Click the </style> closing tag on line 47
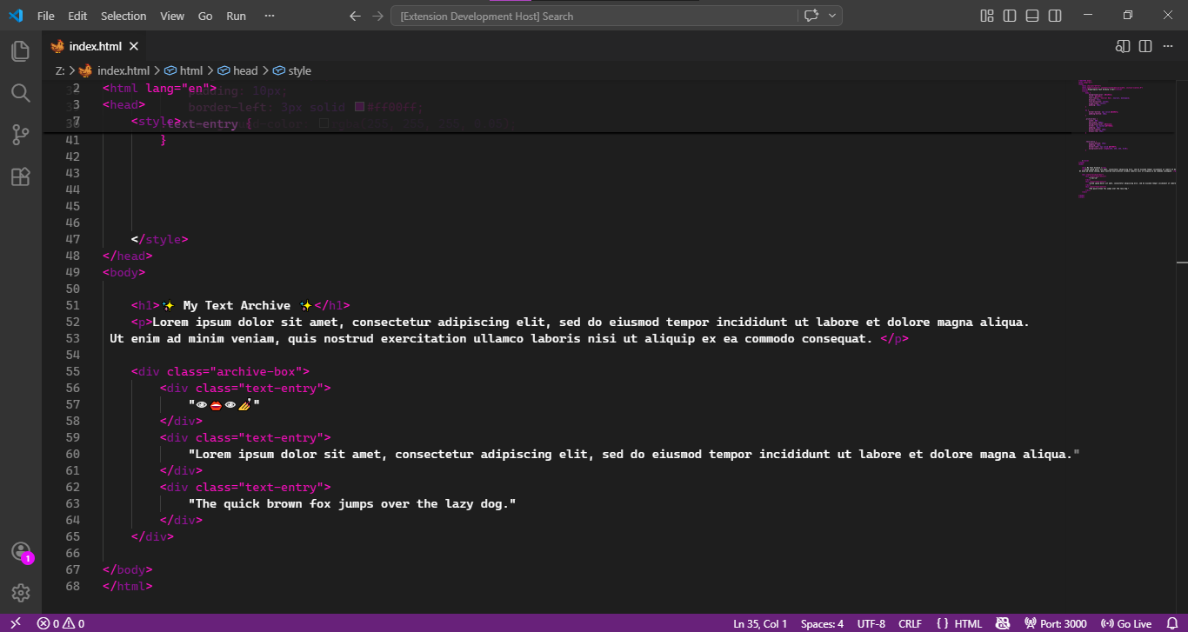This screenshot has height=632, width=1188. [159, 239]
